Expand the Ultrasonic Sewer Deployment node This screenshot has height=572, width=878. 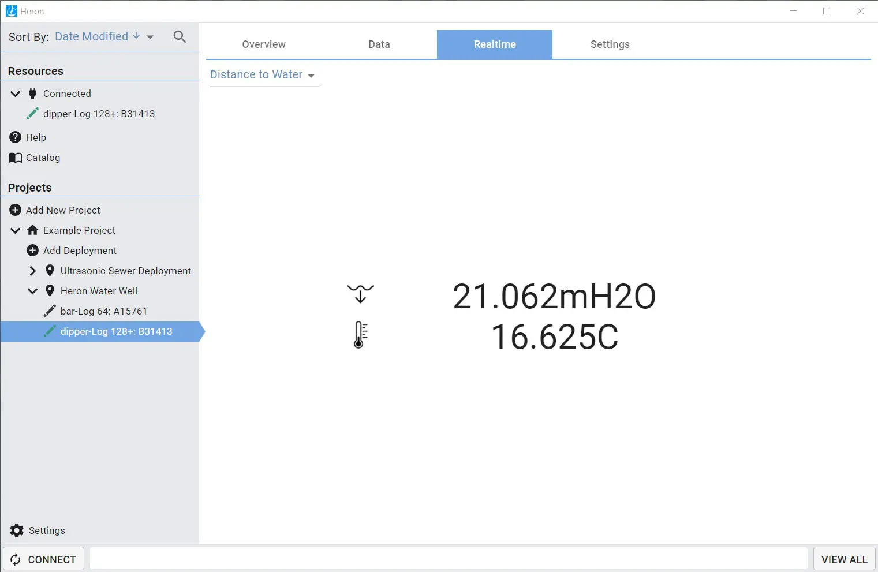click(33, 271)
